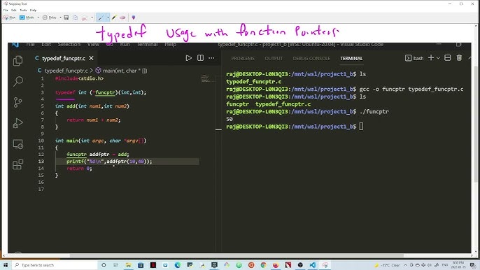The height and width of the screenshot is (270, 480).
Task: Open the Snipping Tool pen color dropdown
Action: (x=108, y=17)
